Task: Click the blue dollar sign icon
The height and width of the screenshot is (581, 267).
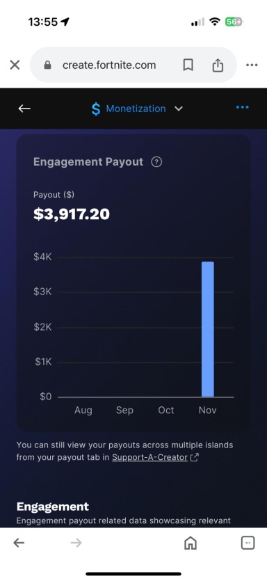Action: (x=96, y=109)
